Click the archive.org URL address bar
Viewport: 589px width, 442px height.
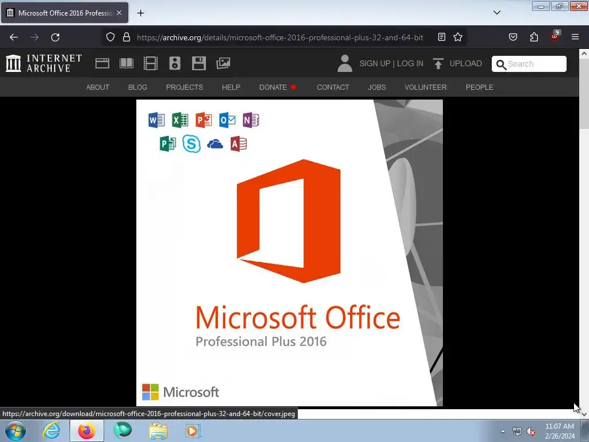(280, 37)
